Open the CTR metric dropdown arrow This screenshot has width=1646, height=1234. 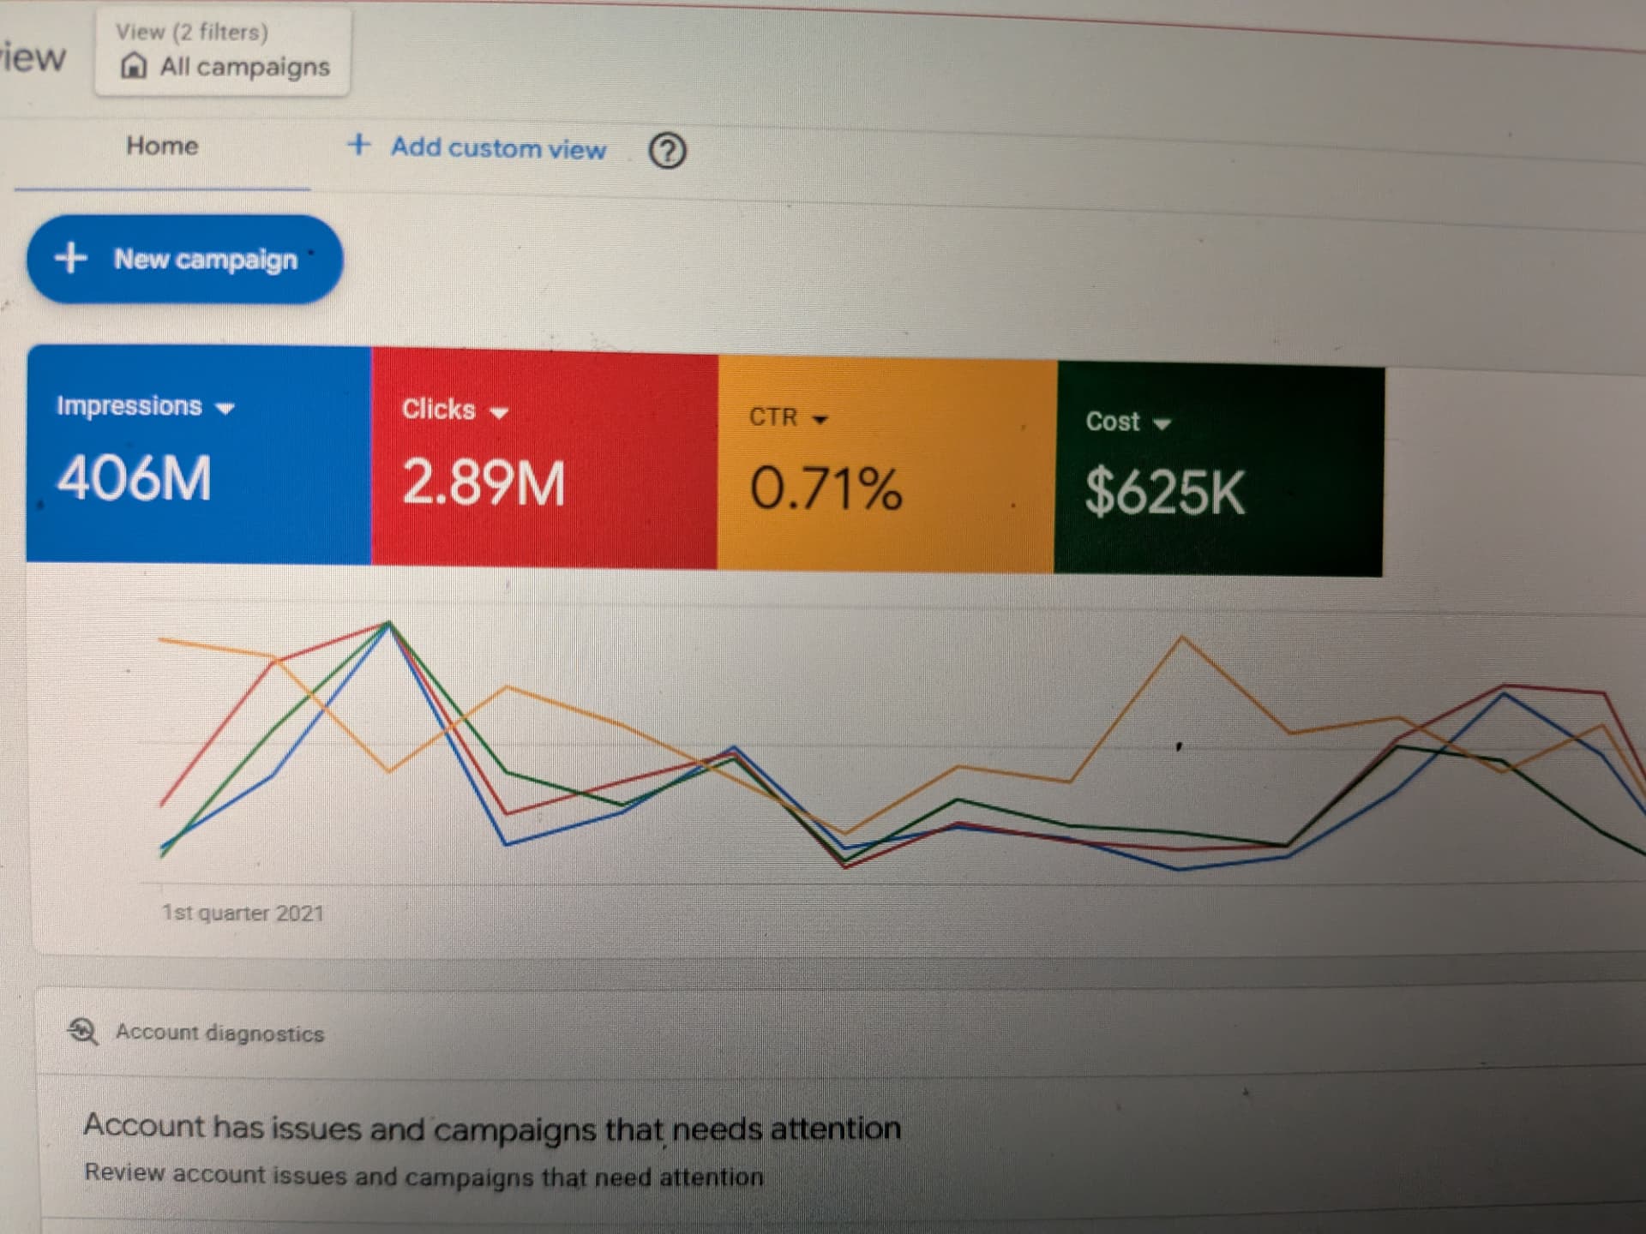[x=820, y=419]
